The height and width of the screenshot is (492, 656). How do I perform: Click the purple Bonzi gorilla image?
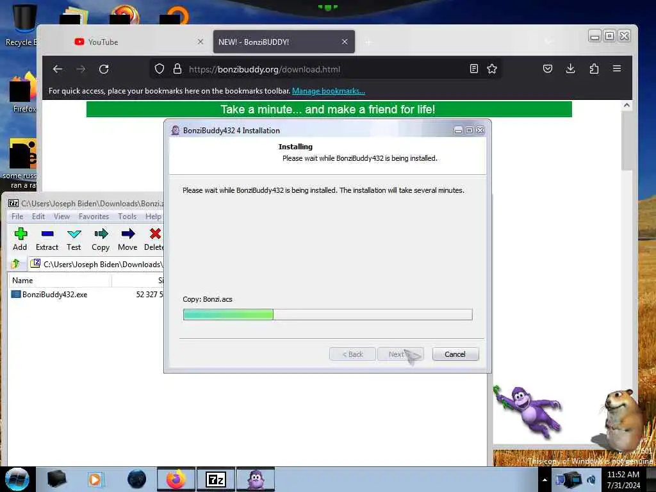[x=528, y=411]
